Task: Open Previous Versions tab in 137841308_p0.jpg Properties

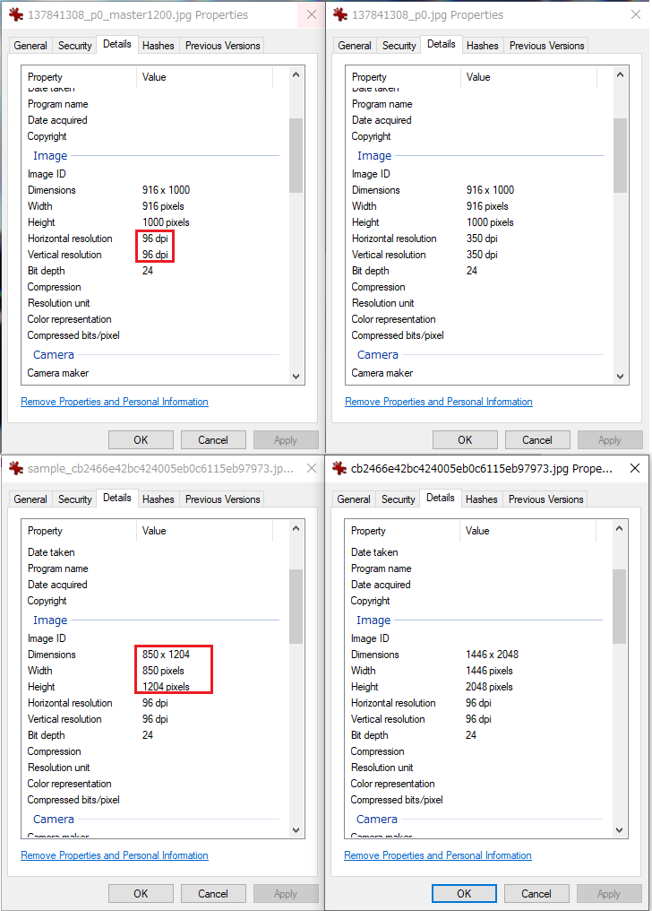Action: [x=546, y=46]
